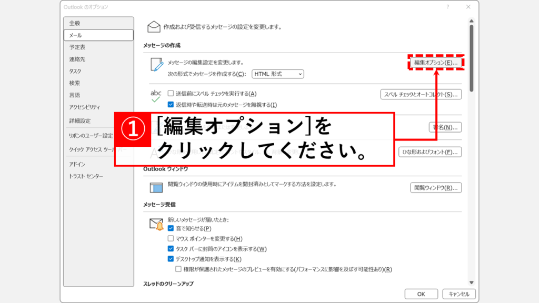Click the vertical scrollbar thumb
This screenshot has height=303, width=539.
pos(472,58)
